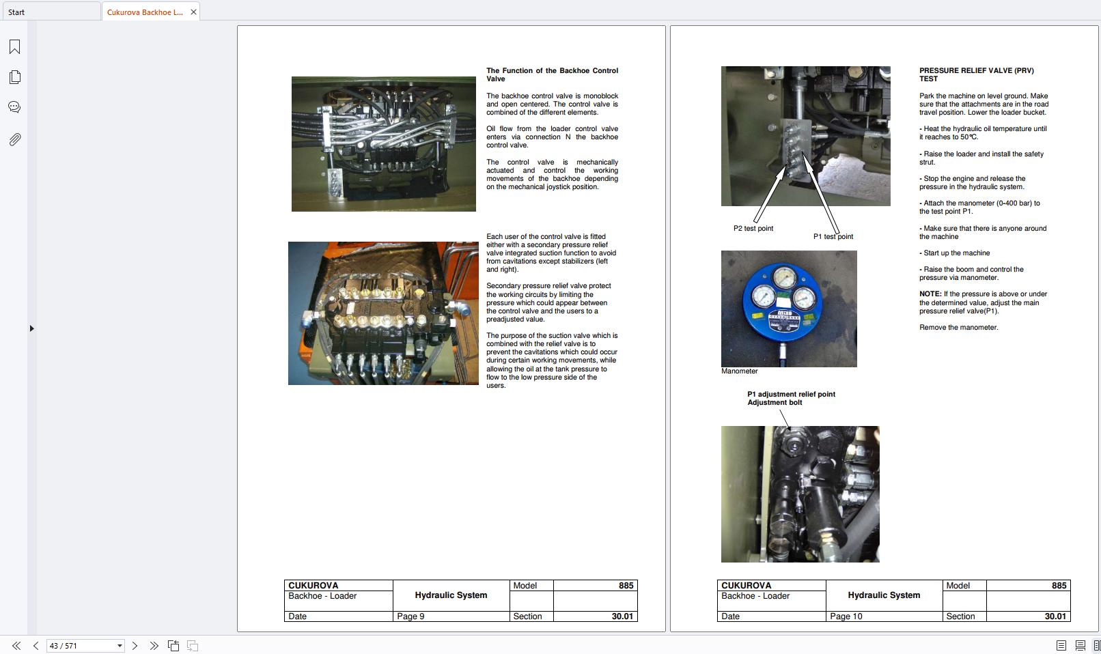
Task: Click section value '30.01' on Page 10 footer
Action: 1055,616
